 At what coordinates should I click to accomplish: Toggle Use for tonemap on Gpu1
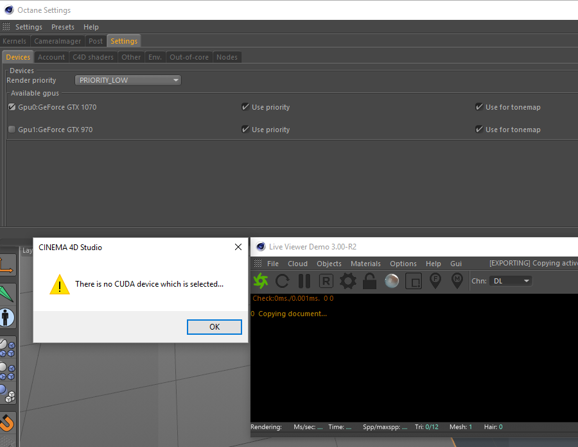pyautogui.click(x=479, y=130)
